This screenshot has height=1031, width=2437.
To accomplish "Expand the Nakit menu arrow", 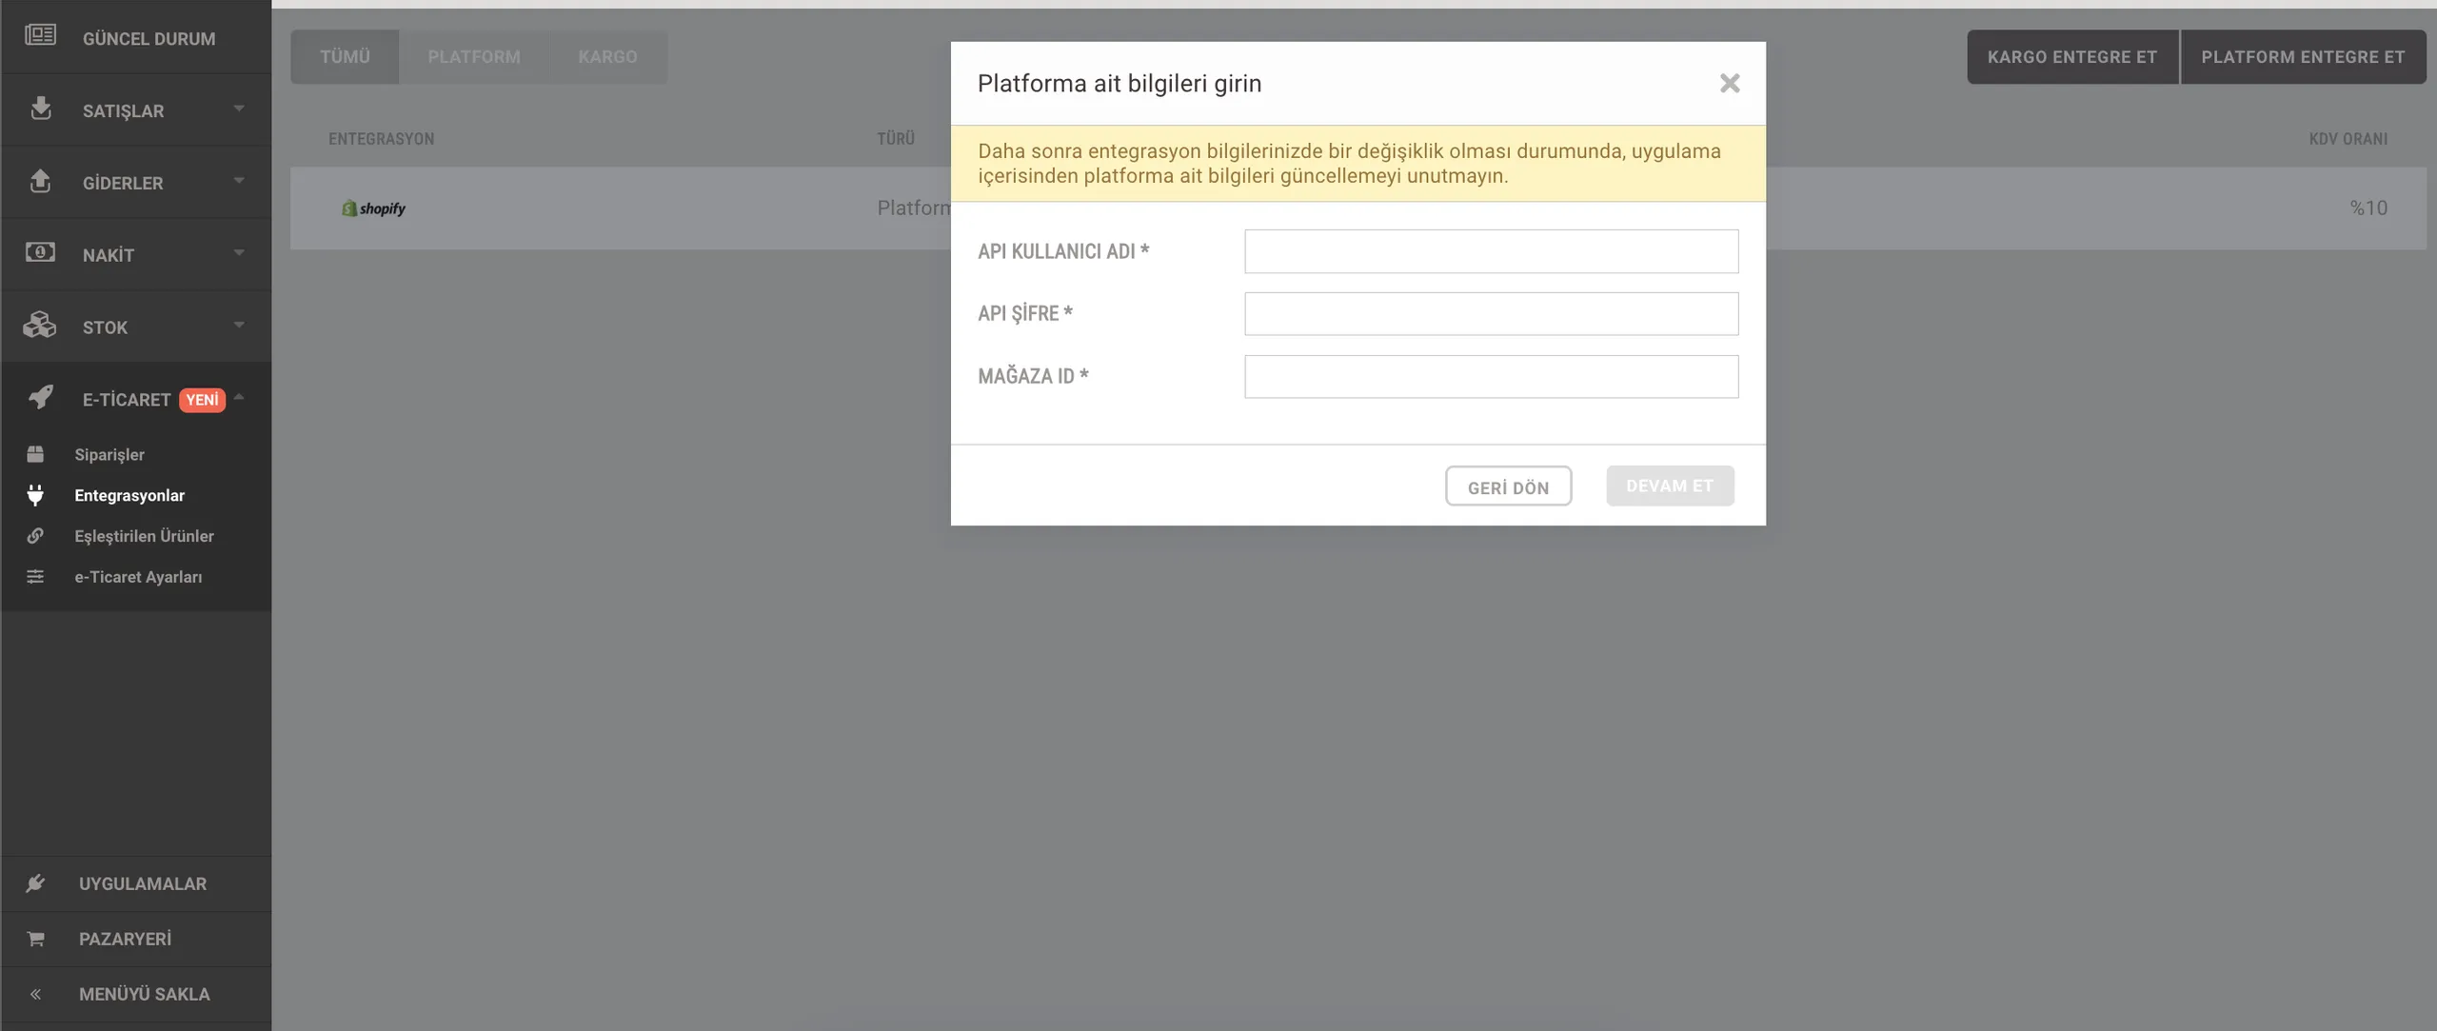I will (x=239, y=253).
